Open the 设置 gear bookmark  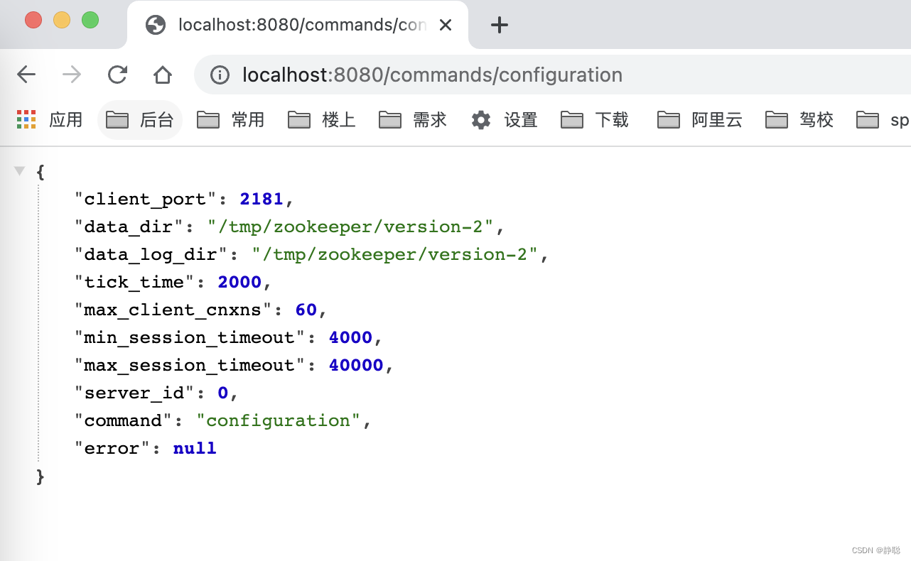coord(505,120)
